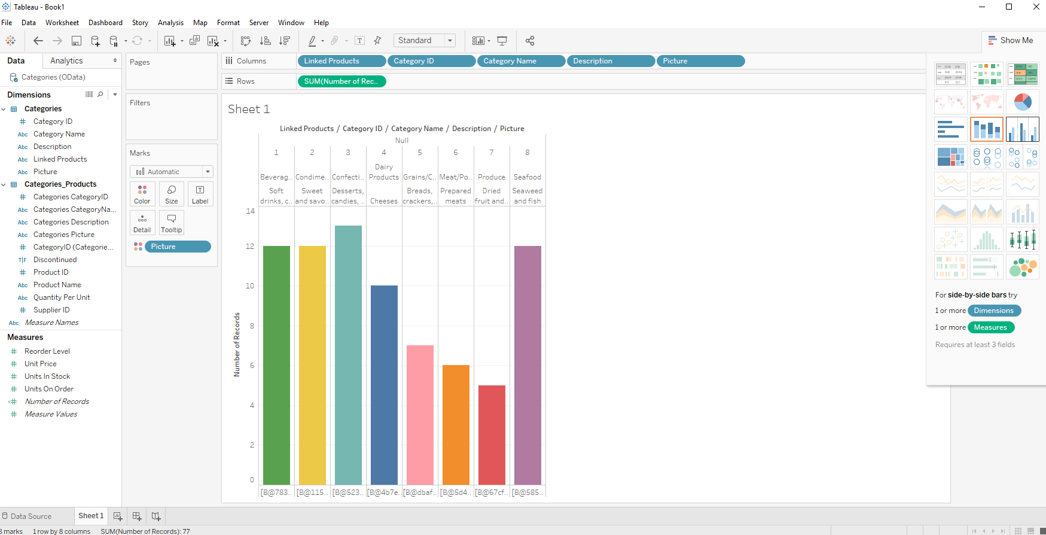Click the SUM(Number of Records) pill on Rows
Image resolution: width=1046 pixels, height=535 pixels.
pyautogui.click(x=341, y=81)
